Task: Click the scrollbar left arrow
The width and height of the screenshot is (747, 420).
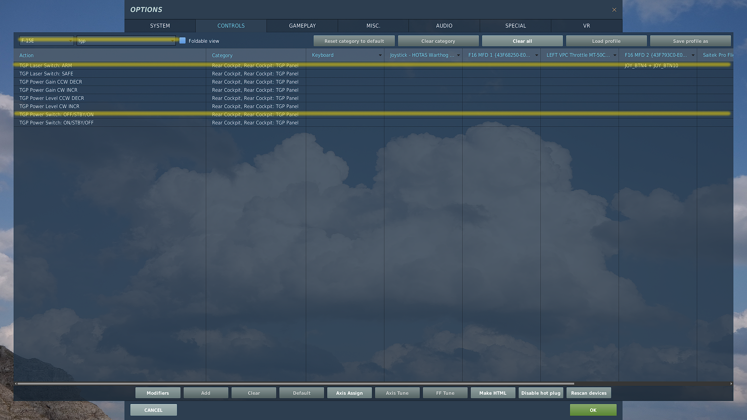Action: coord(16,383)
